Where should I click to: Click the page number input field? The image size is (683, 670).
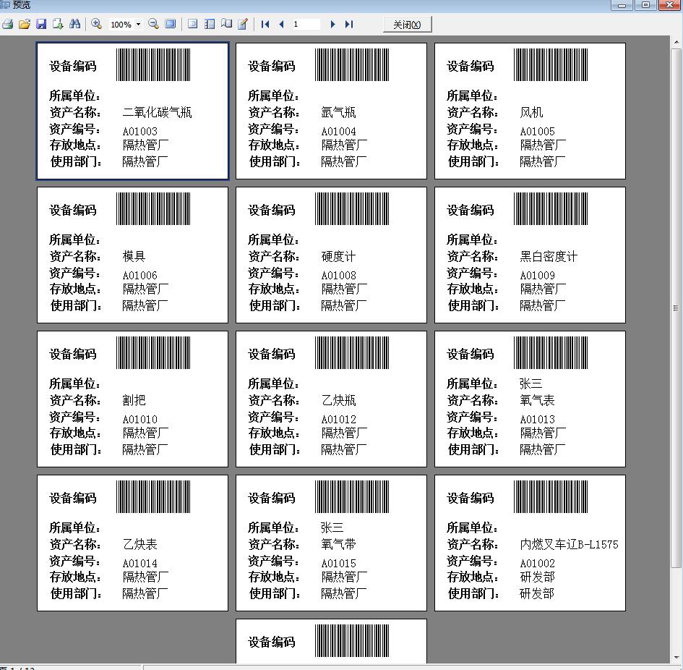pos(306,25)
